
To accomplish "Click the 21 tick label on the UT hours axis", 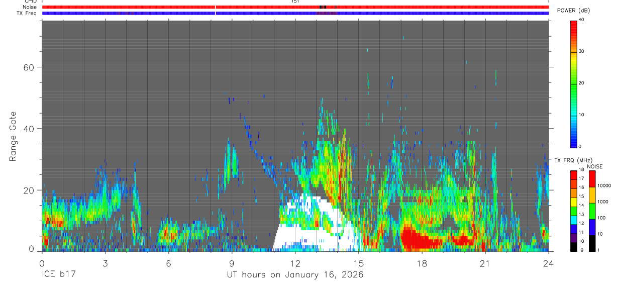I will pos(485,263).
